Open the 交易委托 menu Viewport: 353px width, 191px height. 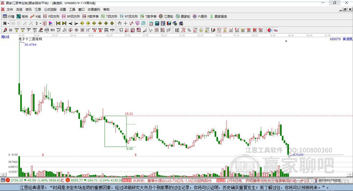pyautogui.click(x=94, y=9)
